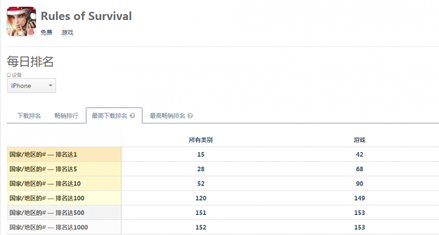
Task: Open the iPhone device dropdown
Action: tap(32, 86)
